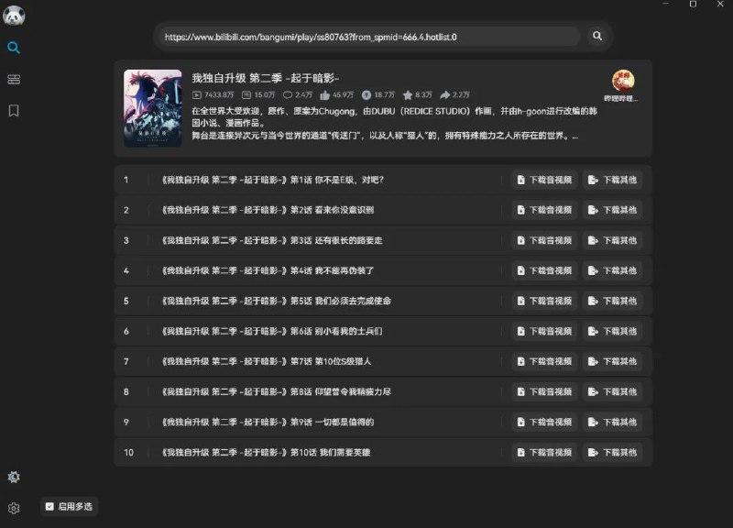Image resolution: width=733 pixels, height=528 pixels.
Task: Click 下载其他 for episode 5
Action: [612, 302]
